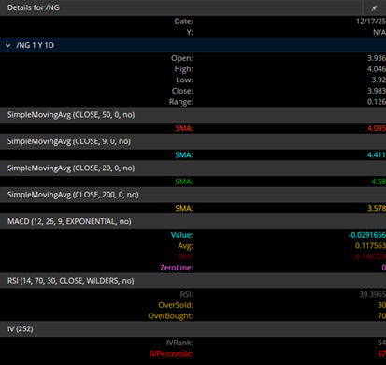Select the IVRank value 54

pyautogui.click(x=381, y=343)
